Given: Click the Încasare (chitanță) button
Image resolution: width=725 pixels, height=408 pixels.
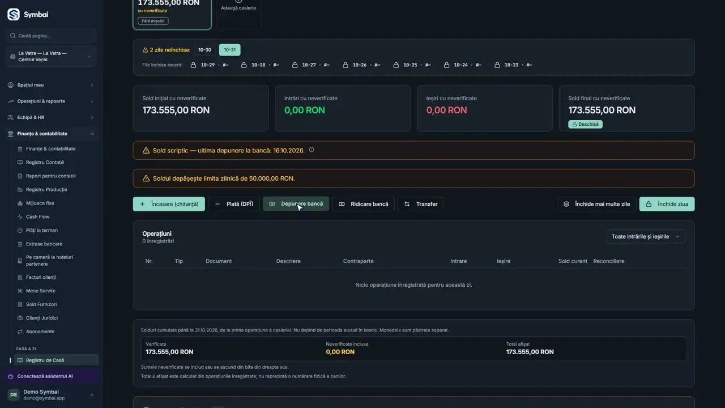Looking at the screenshot, I should [169, 204].
